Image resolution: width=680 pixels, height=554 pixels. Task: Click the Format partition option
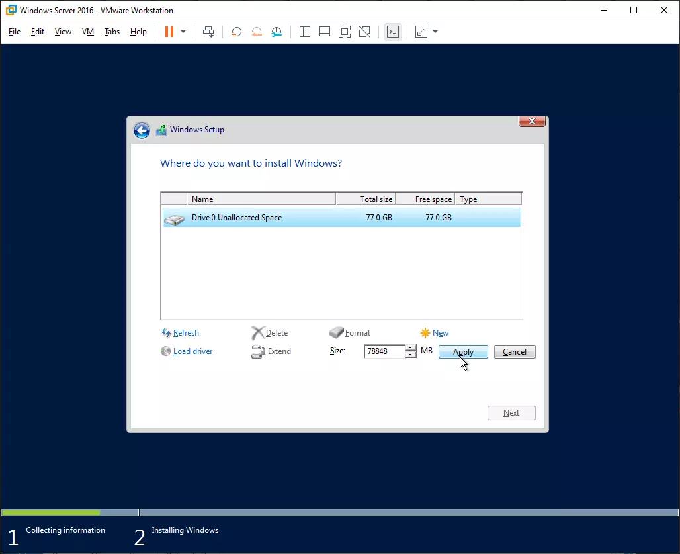pos(358,333)
